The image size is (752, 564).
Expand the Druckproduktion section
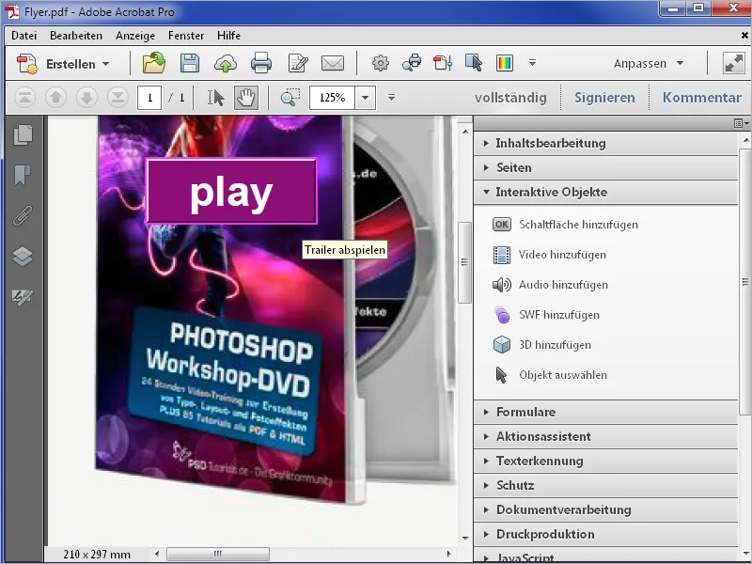click(605, 534)
